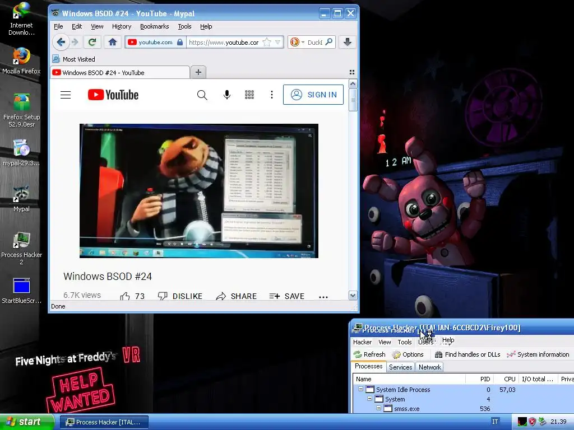Open Most Visited bookmarks folder

click(73, 59)
